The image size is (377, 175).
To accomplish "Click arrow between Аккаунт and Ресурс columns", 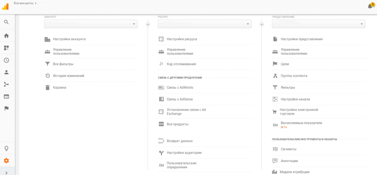I will pos(148,24).
